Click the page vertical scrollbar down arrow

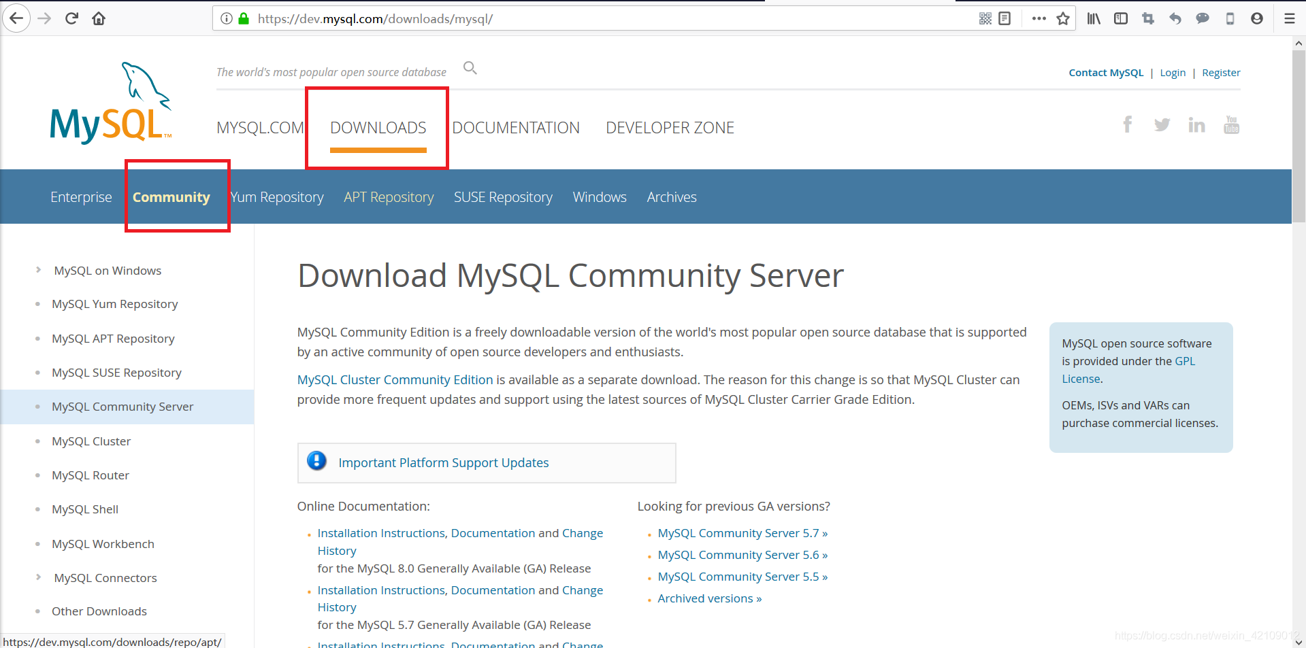[1299, 641]
